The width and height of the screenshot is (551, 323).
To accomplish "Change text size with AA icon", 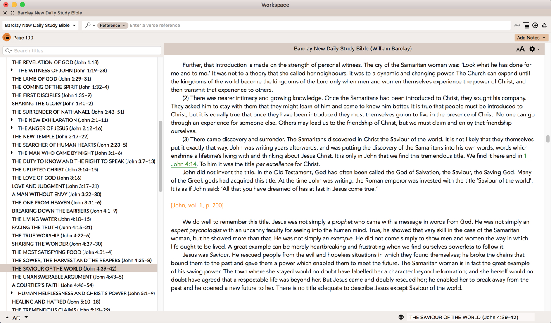I will coord(520,49).
